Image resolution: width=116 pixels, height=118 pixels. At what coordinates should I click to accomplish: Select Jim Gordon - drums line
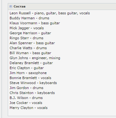pos(26,88)
